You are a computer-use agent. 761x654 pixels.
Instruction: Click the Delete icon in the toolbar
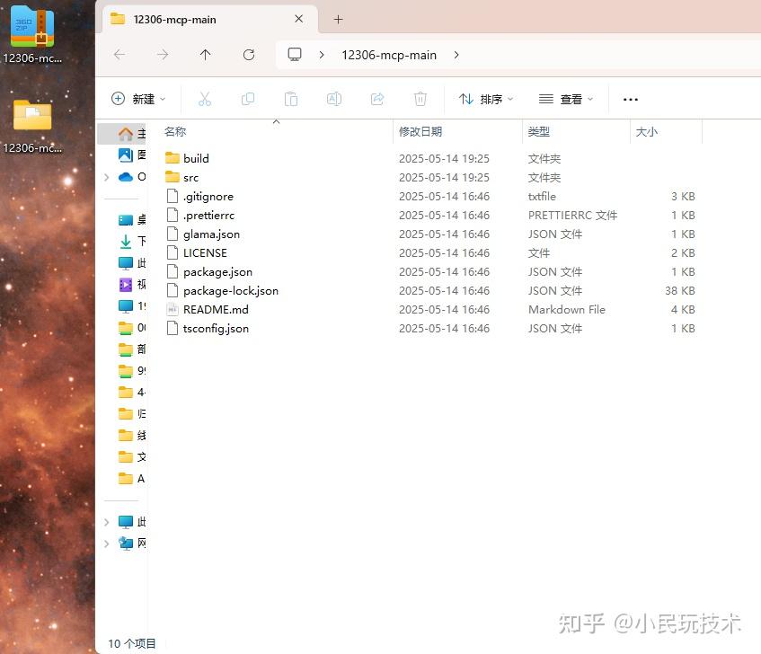pyautogui.click(x=420, y=99)
